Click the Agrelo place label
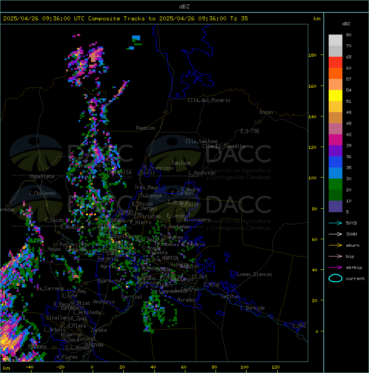Image resolution: width=369 pixels, height=373 pixels. pyautogui.click(x=108, y=266)
